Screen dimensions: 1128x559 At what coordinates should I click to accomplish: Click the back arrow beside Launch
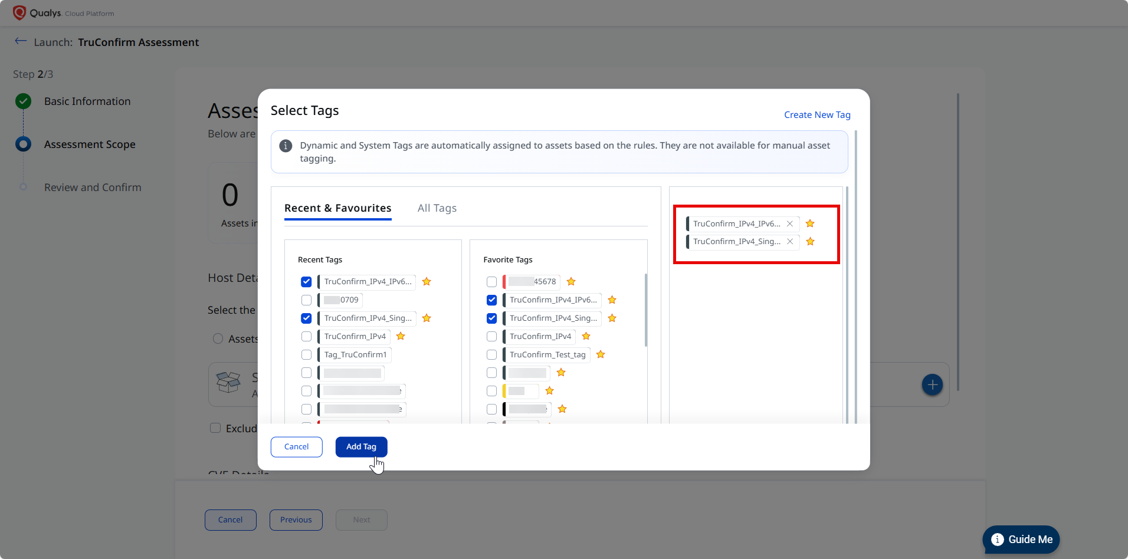click(x=21, y=41)
